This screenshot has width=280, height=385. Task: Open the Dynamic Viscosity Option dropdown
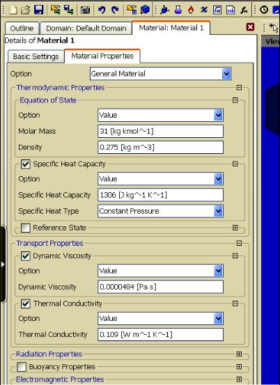218,271
